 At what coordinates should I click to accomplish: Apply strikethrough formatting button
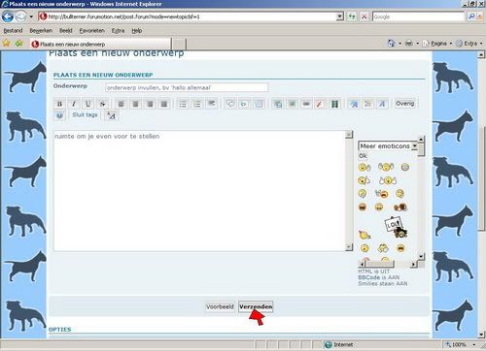(x=102, y=104)
